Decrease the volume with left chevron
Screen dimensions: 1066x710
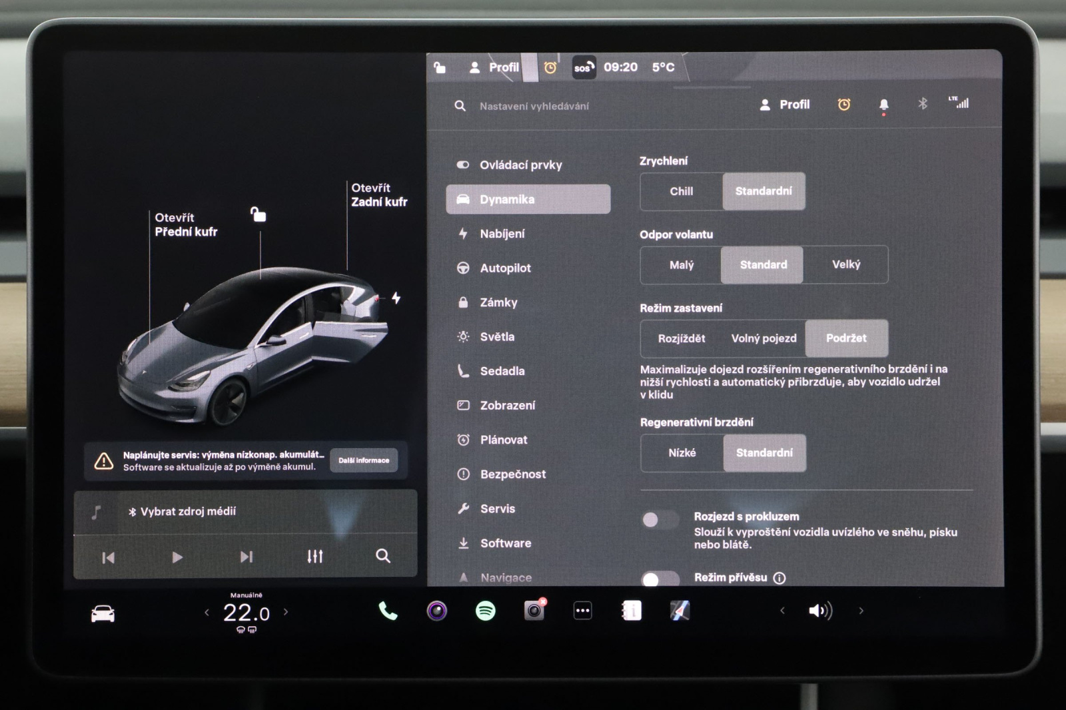(x=782, y=611)
